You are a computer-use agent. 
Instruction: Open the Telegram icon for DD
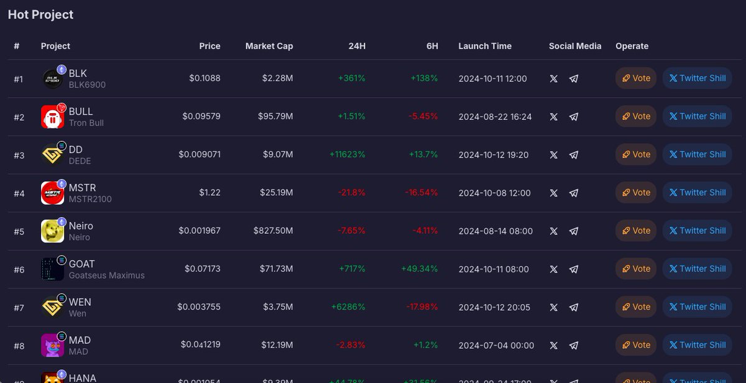point(574,155)
